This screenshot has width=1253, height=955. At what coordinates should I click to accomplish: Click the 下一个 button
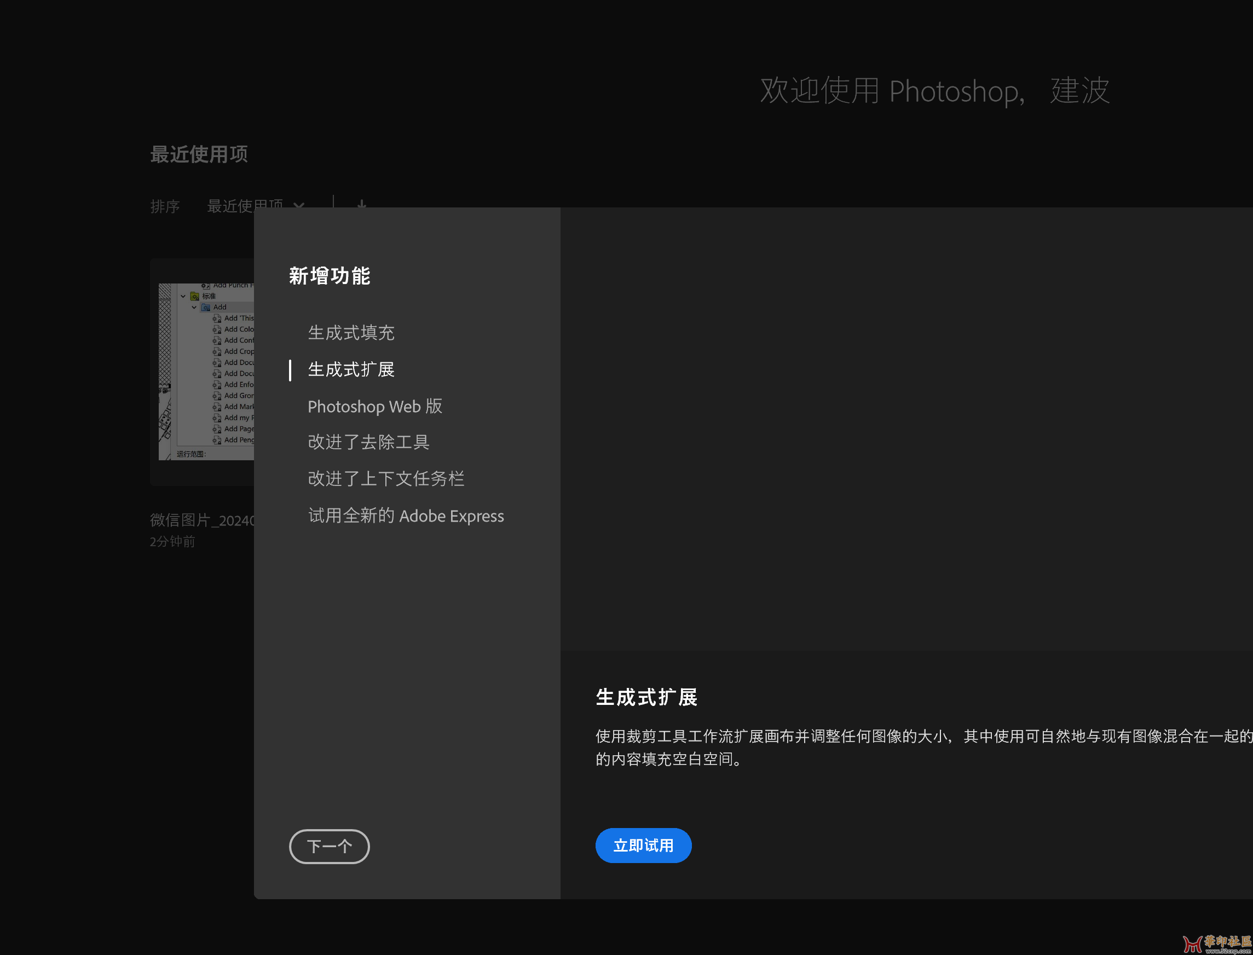[329, 847]
